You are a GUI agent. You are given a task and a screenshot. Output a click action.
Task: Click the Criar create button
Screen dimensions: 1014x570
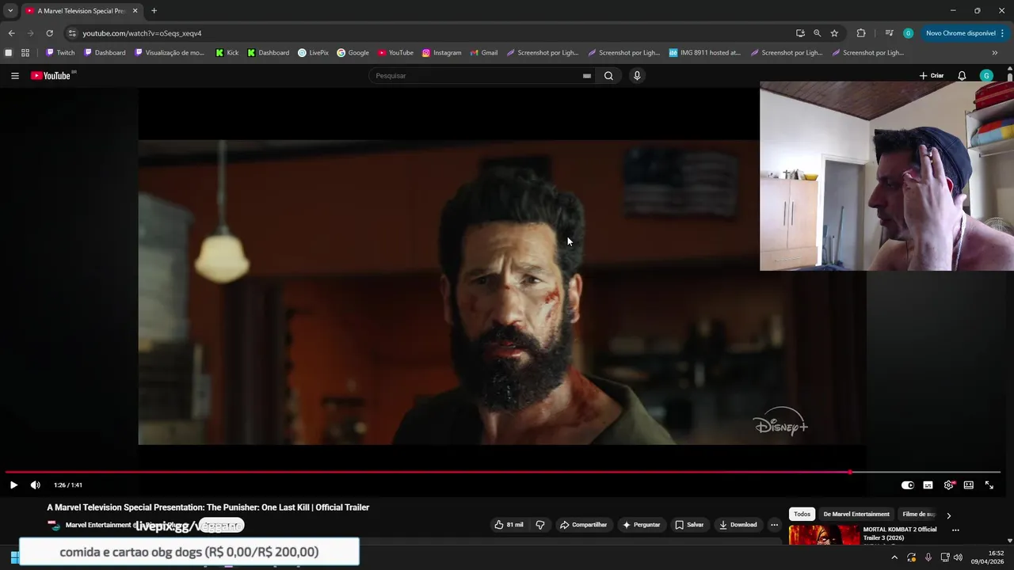tap(932, 76)
